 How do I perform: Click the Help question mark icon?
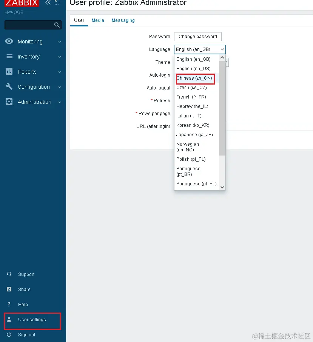point(9,304)
